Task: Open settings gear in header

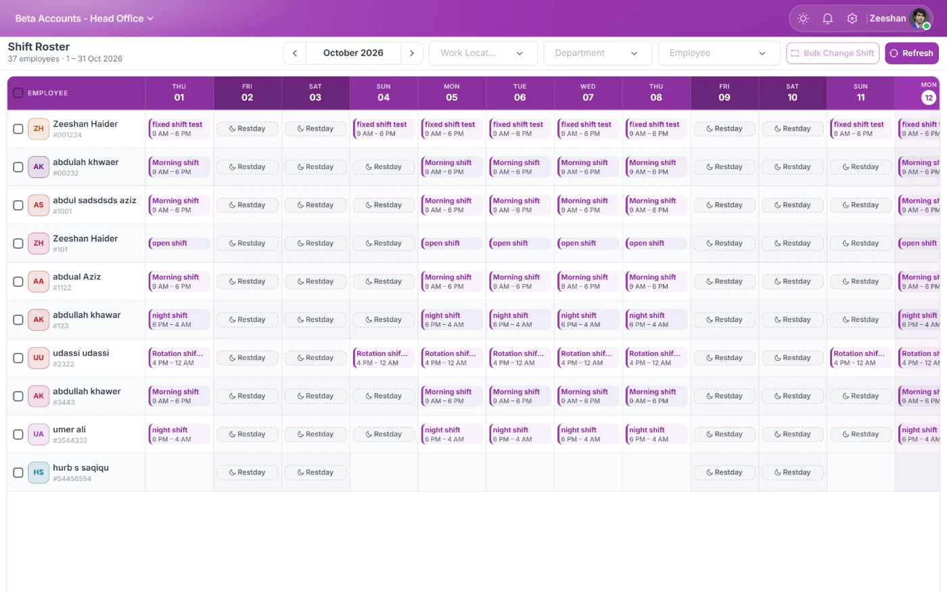Action: (852, 19)
